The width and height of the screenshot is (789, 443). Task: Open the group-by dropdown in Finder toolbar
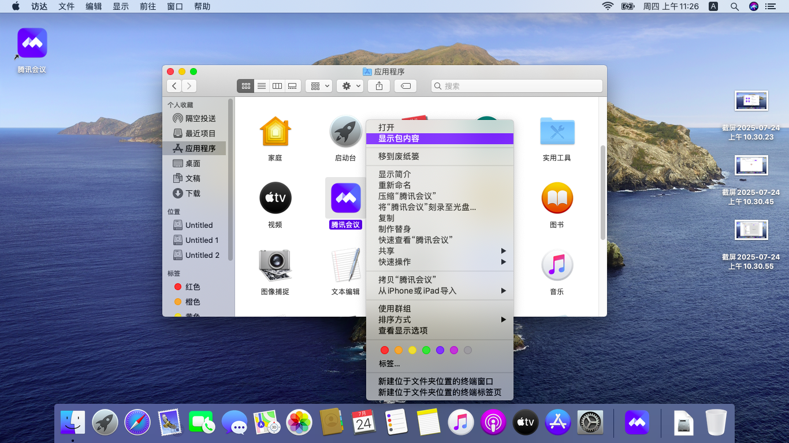pos(318,86)
